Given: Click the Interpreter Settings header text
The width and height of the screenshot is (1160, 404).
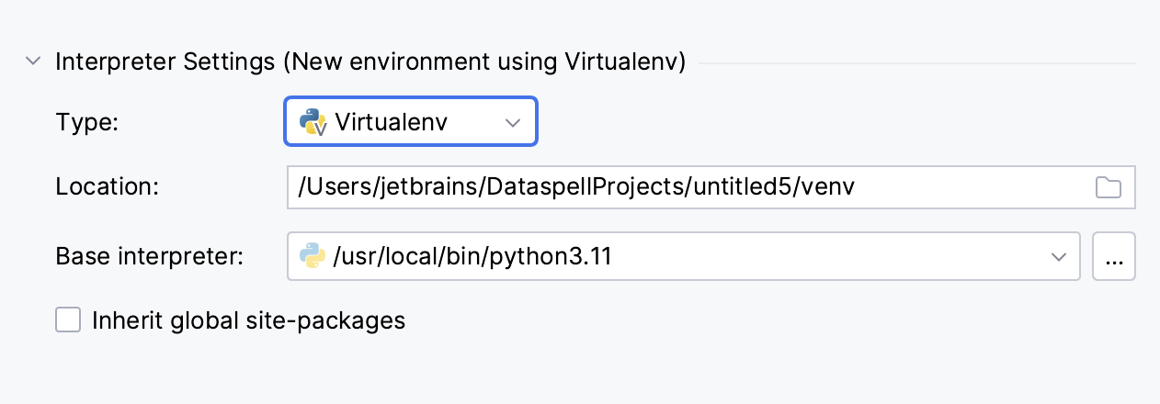Looking at the screenshot, I should coord(165,62).
